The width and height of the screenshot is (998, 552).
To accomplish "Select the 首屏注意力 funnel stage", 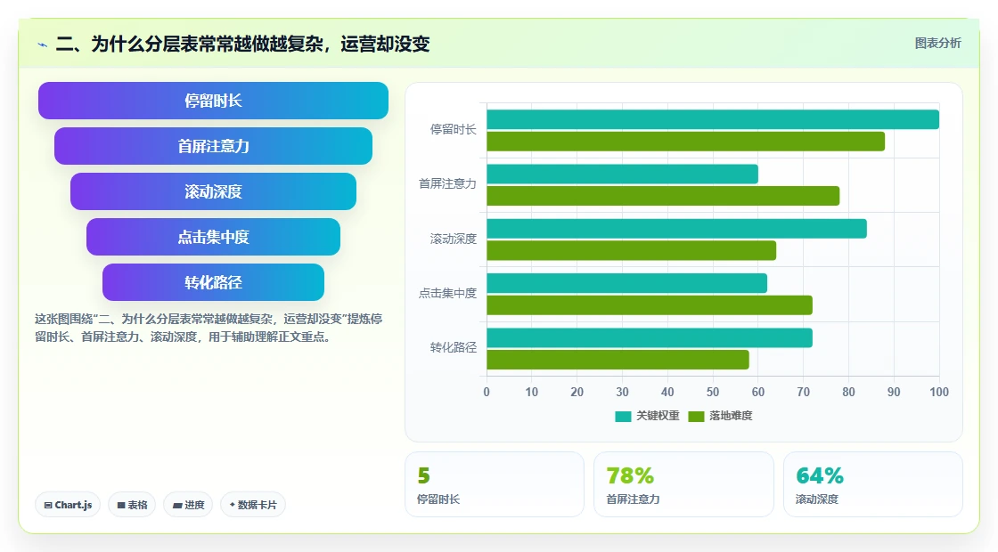I will pos(213,146).
